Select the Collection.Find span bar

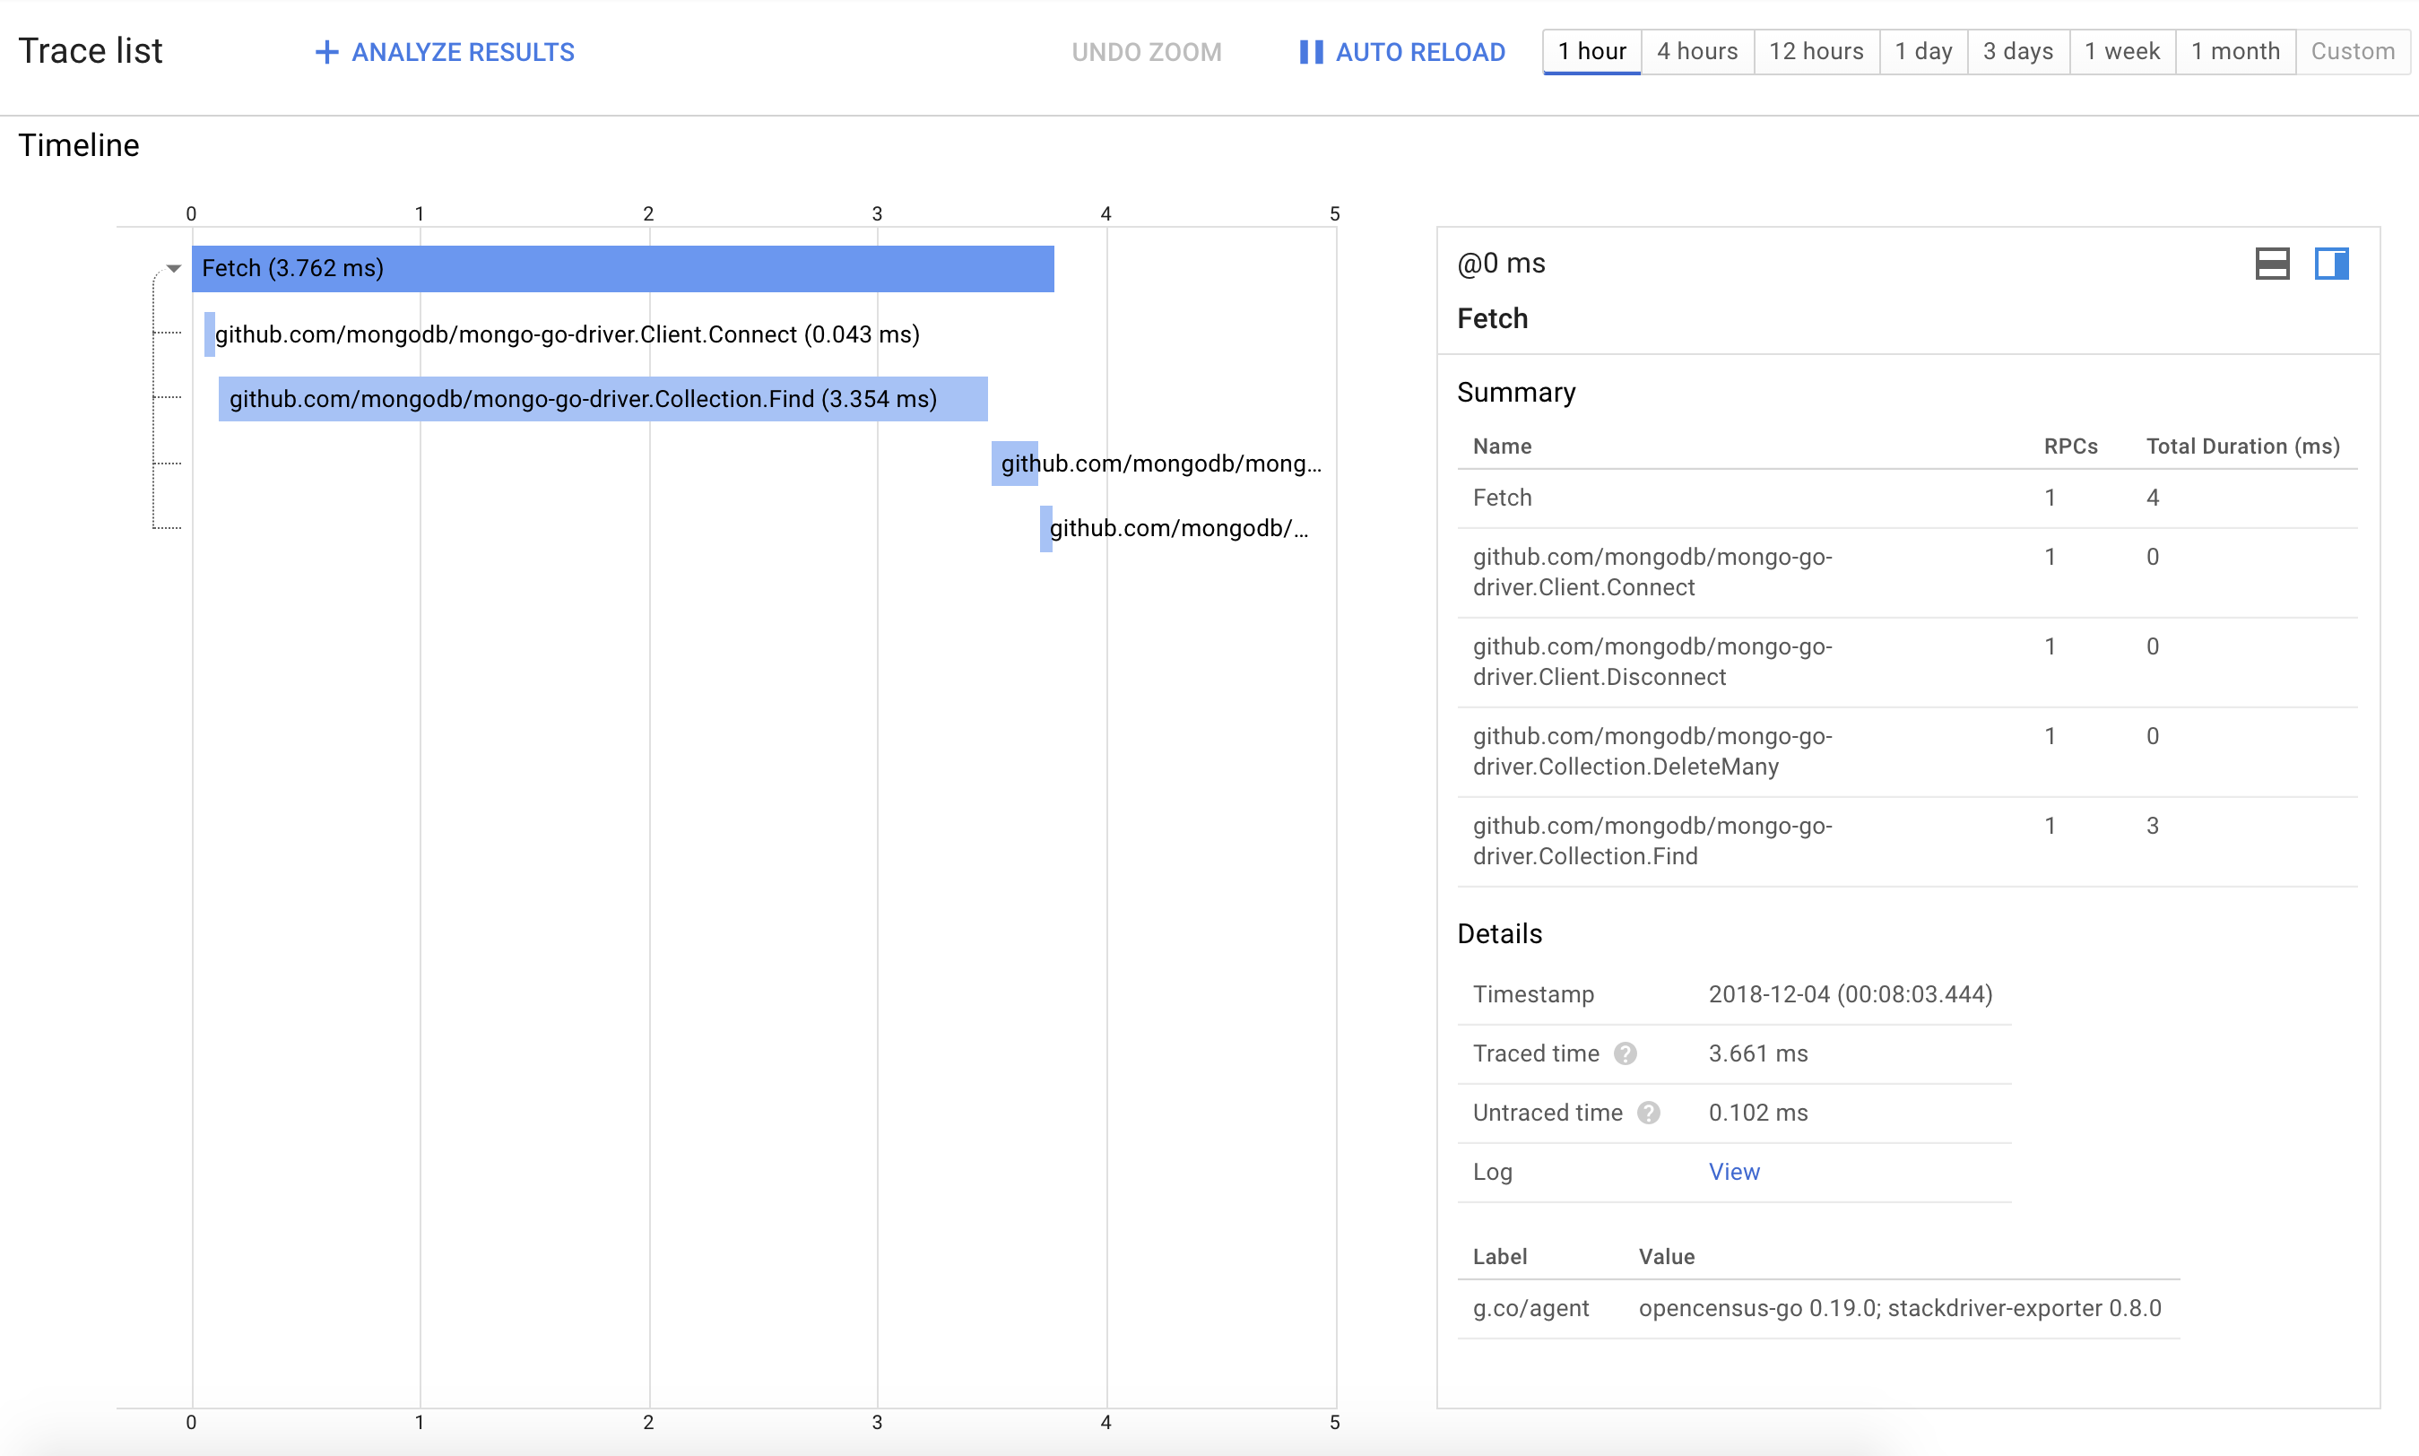tap(603, 399)
